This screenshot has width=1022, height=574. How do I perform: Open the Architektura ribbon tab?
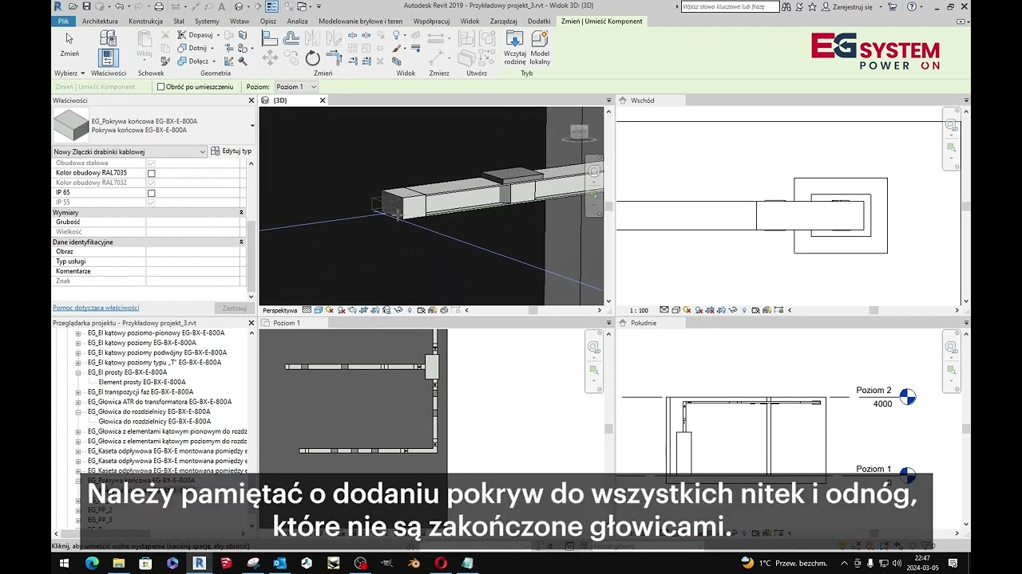100,22
